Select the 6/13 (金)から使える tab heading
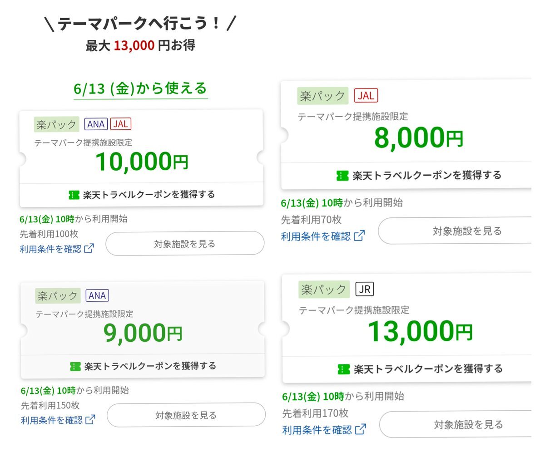Viewport: 545px width, 457px height. click(140, 88)
